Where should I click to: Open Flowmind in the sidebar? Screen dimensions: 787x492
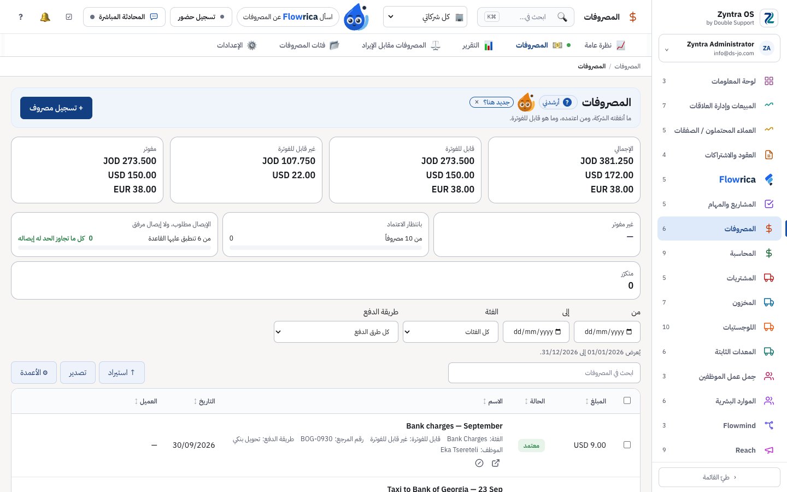[x=719, y=425]
